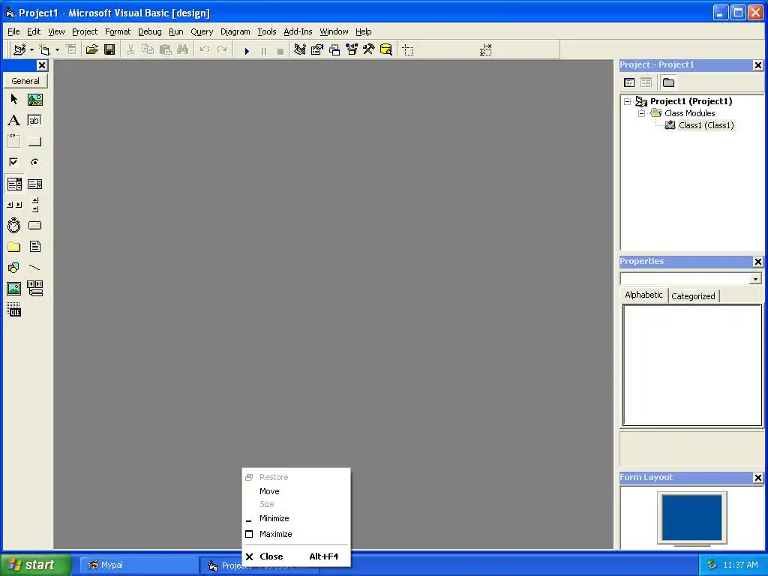Screen dimensions: 768x576
Task: Select the OptionButton control tool
Action: pos(34,162)
